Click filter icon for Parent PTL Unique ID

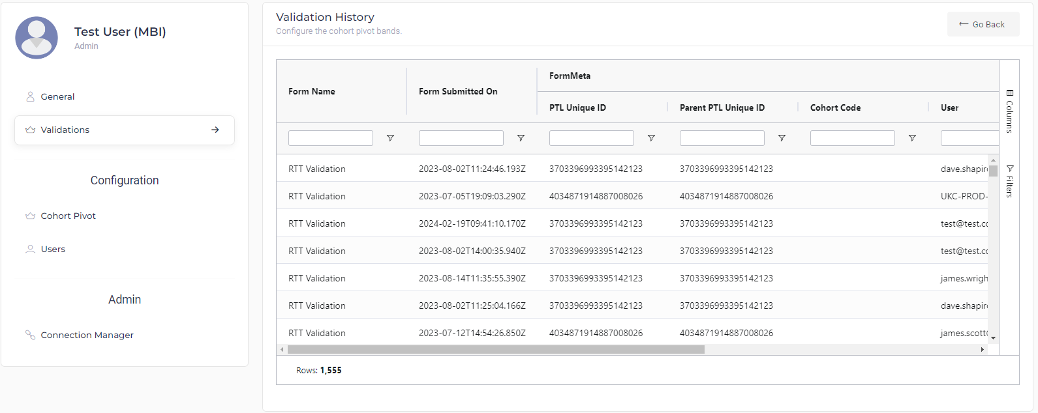coord(782,138)
